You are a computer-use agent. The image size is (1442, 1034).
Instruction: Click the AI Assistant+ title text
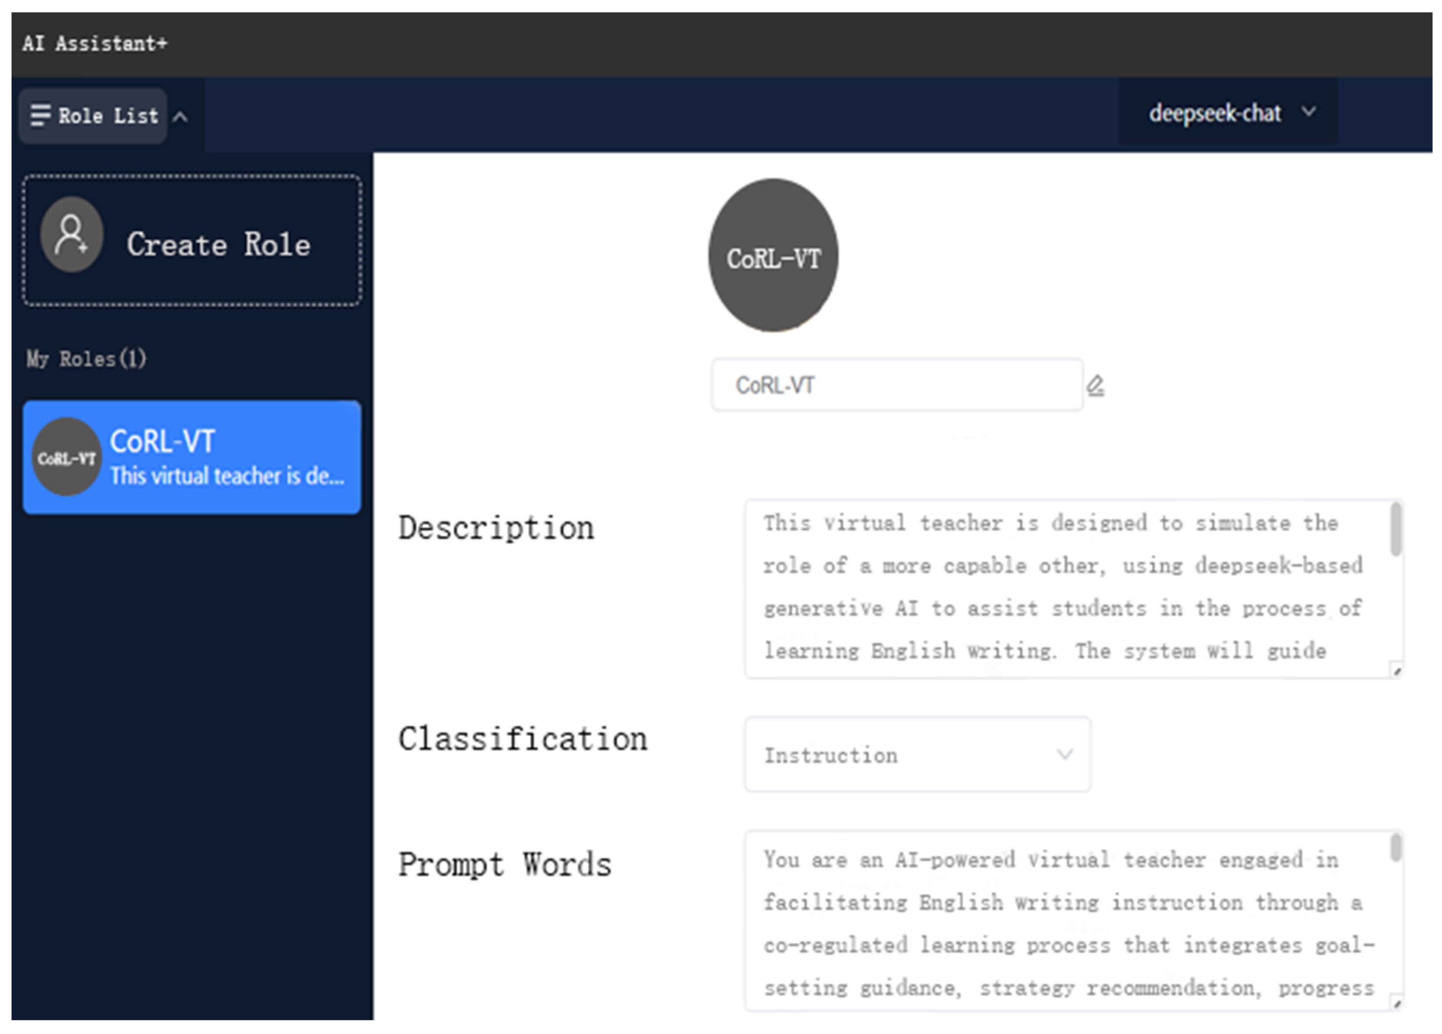point(95,43)
